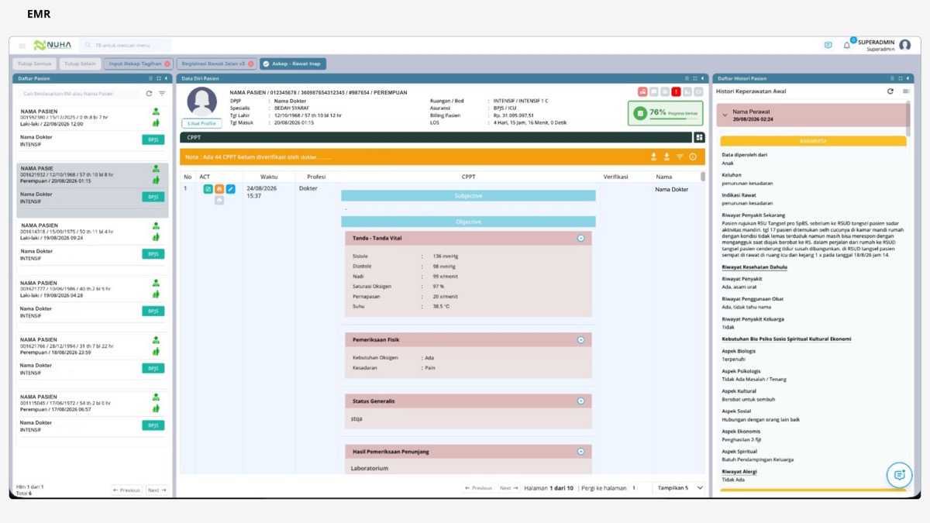Click BPJS badge of patient 001614318

pyautogui.click(x=153, y=253)
